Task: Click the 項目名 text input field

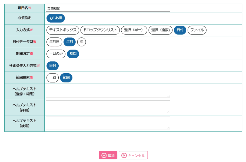Action: pos(108,8)
